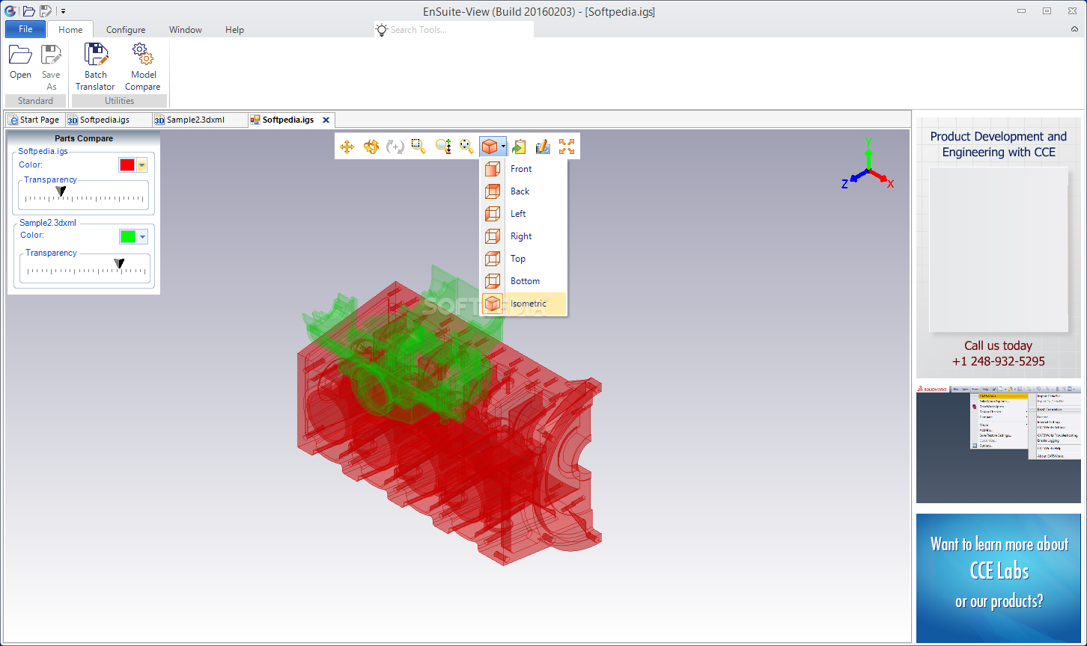Click the Back view cube icon
The image size is (1087, 646).
[492, 191]
